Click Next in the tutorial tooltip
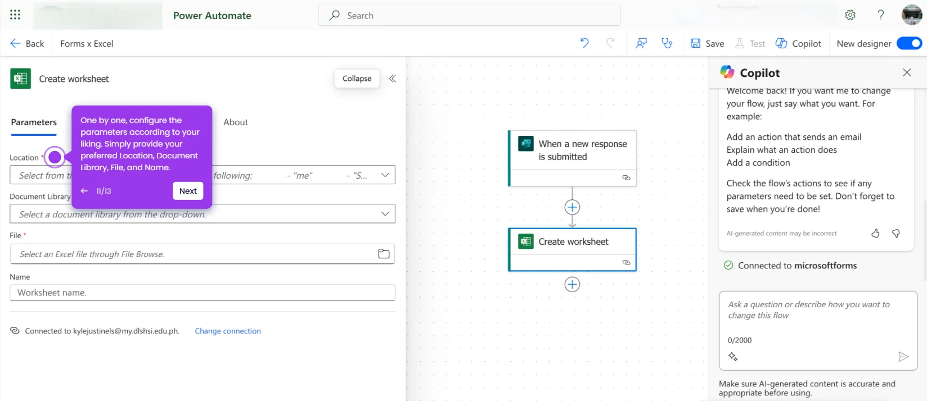Screen dimensions: 927x401 pos(188,191)
